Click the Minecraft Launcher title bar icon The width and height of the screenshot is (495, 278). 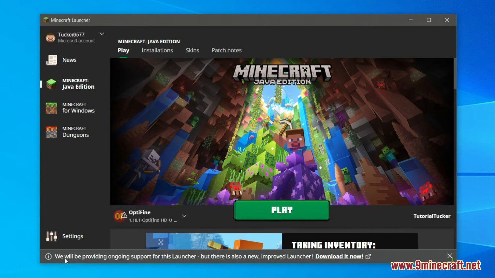[x=46, y=20]
